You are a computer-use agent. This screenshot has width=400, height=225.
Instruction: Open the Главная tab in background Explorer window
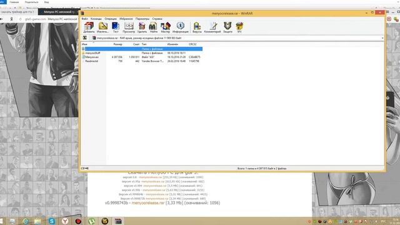14,2
